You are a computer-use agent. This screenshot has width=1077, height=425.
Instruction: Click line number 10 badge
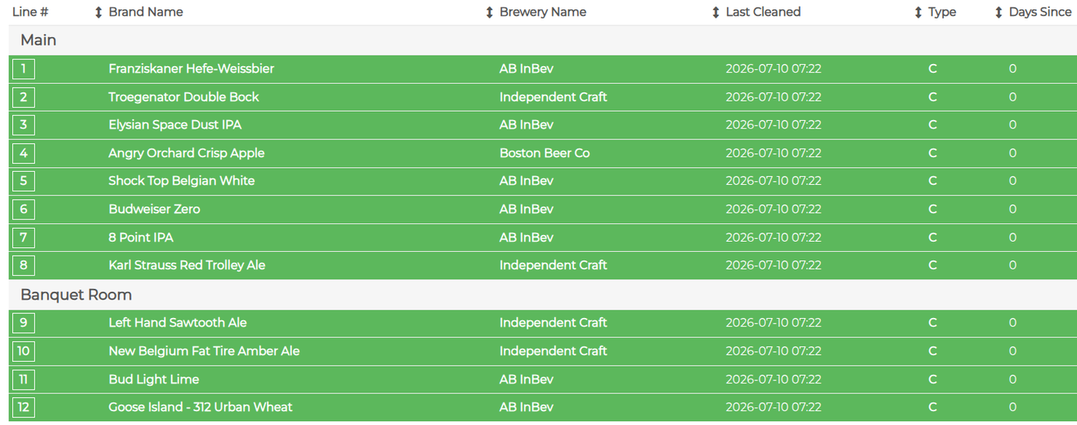click(x=23, y=350)
